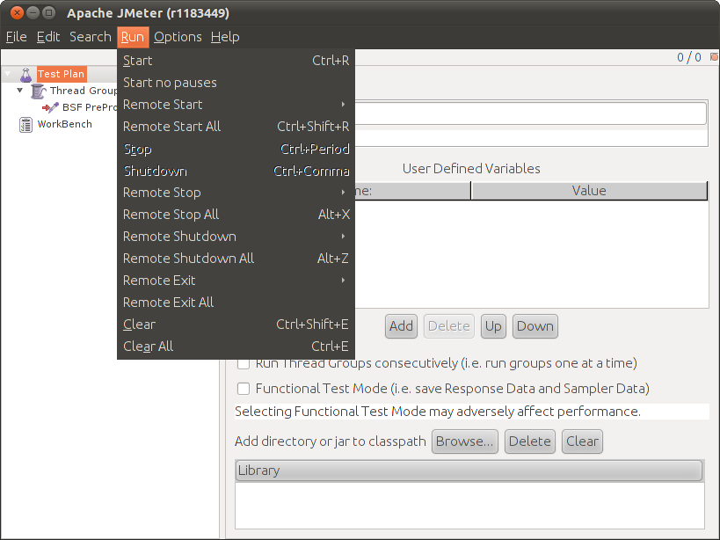Viewport: 720px width, 540px height.
Task: Select the BSF PreProcessor pen icon
Action: pos(49,107)
